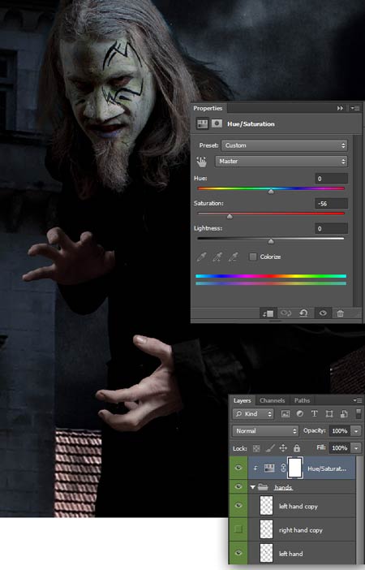
Task: Click the lock position move icon
Action: (x=283, y=448)
